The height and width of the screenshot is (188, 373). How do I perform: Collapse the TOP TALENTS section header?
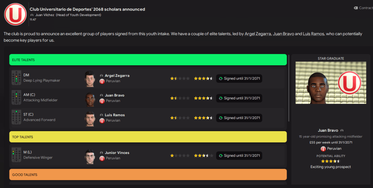point(148,137)
